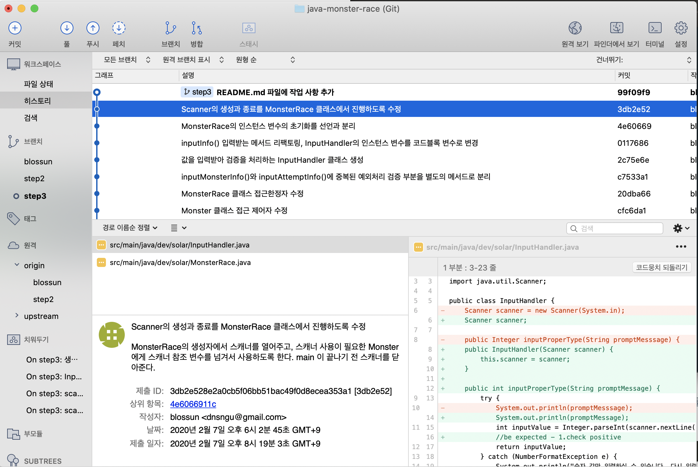Click the Pull toolbar icon
698x467 pixels.
tap(67, 28)
